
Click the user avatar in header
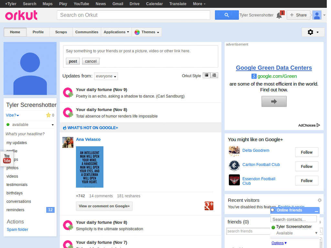[317, 15]
